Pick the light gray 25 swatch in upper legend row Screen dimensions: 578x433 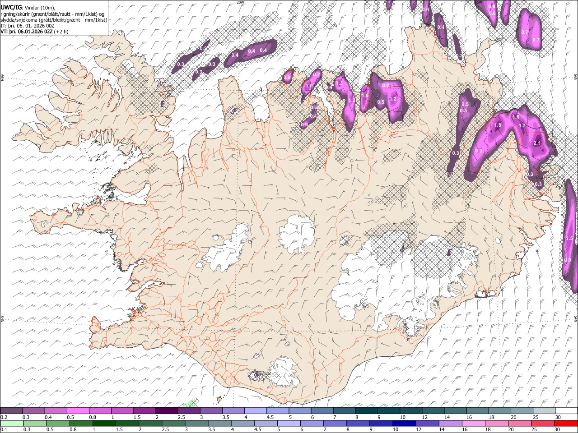pyautogui.click(x=544, y=411)
